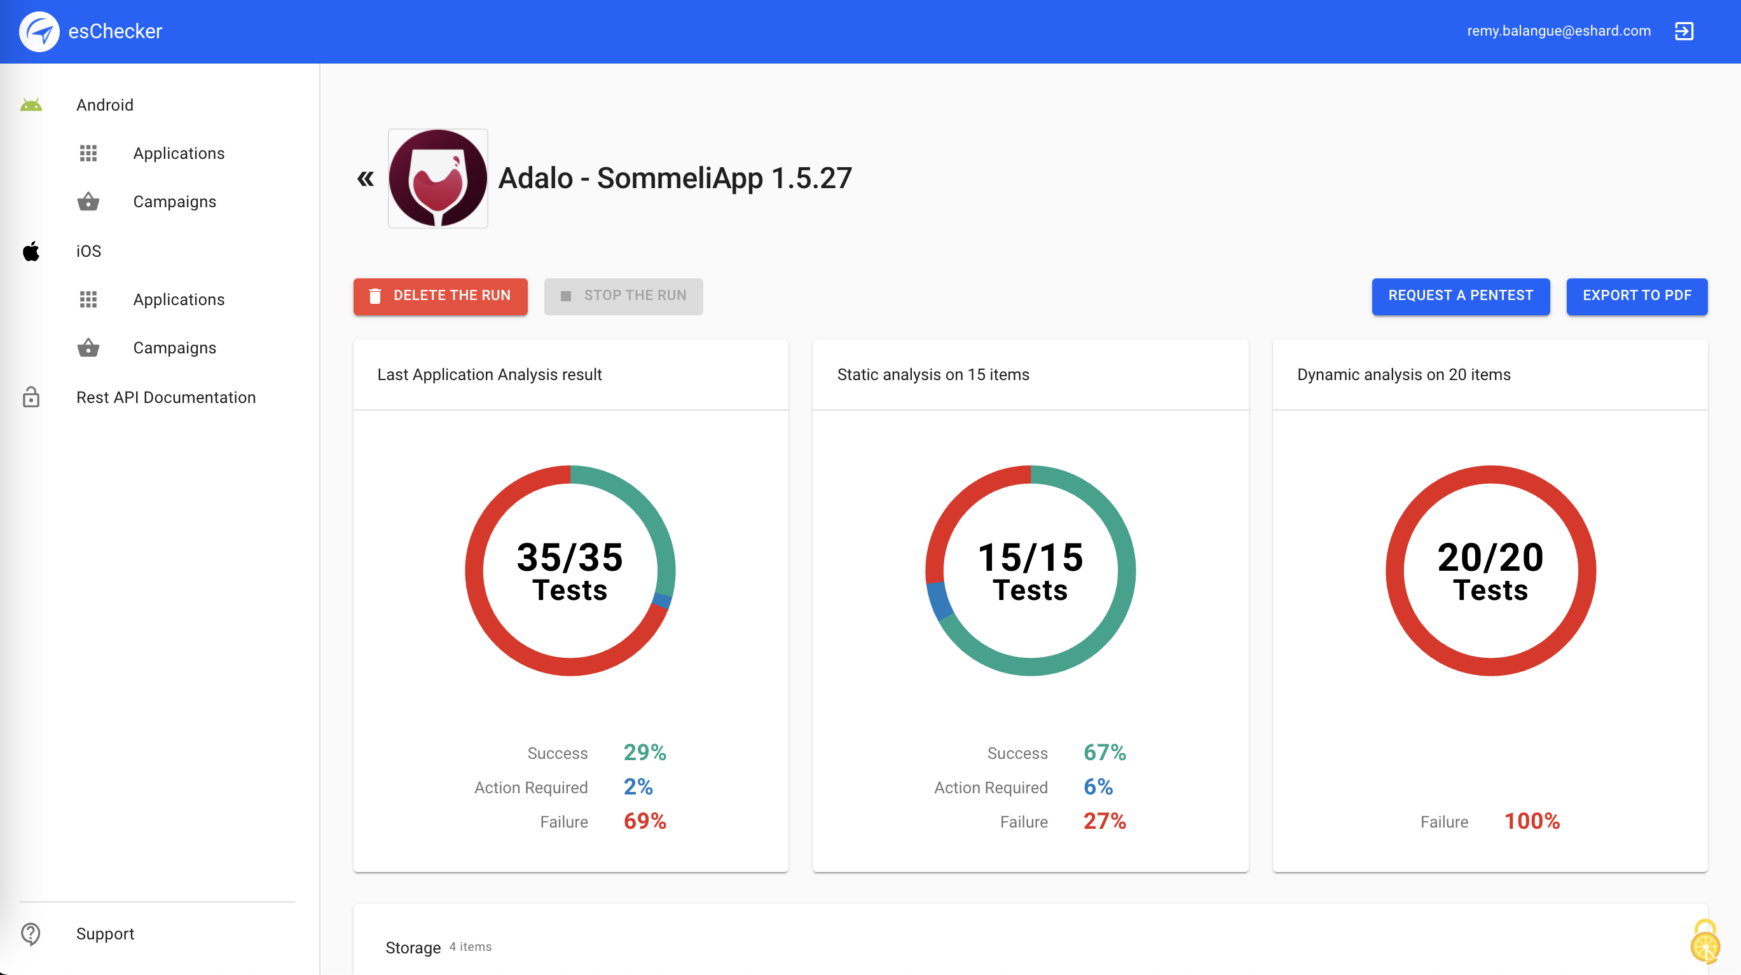Image resolution: width=1741 pixels, height=975 pixels.
Task: Click 'Last Application Analysis result' heading
Action: pos(490,374)
